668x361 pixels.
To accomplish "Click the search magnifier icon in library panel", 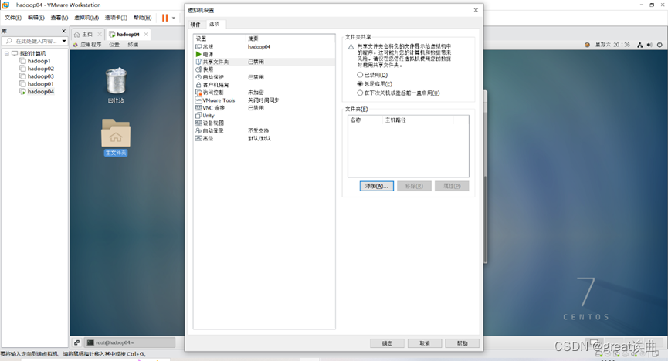I will tap(9, 41).
